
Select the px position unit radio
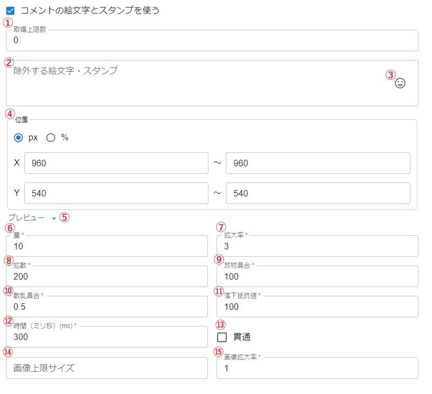pos(19,138)
